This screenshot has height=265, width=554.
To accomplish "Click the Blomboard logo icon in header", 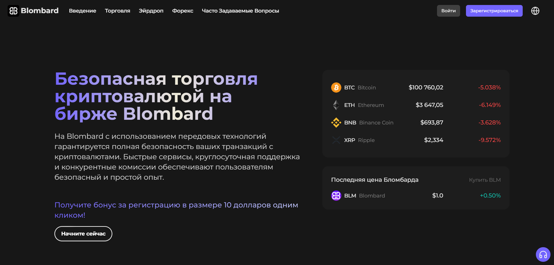I will 13,11.
